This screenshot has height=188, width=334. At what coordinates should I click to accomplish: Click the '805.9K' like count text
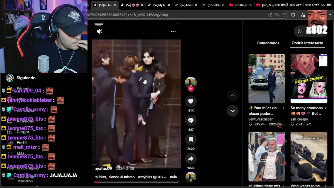click(259, 124)
